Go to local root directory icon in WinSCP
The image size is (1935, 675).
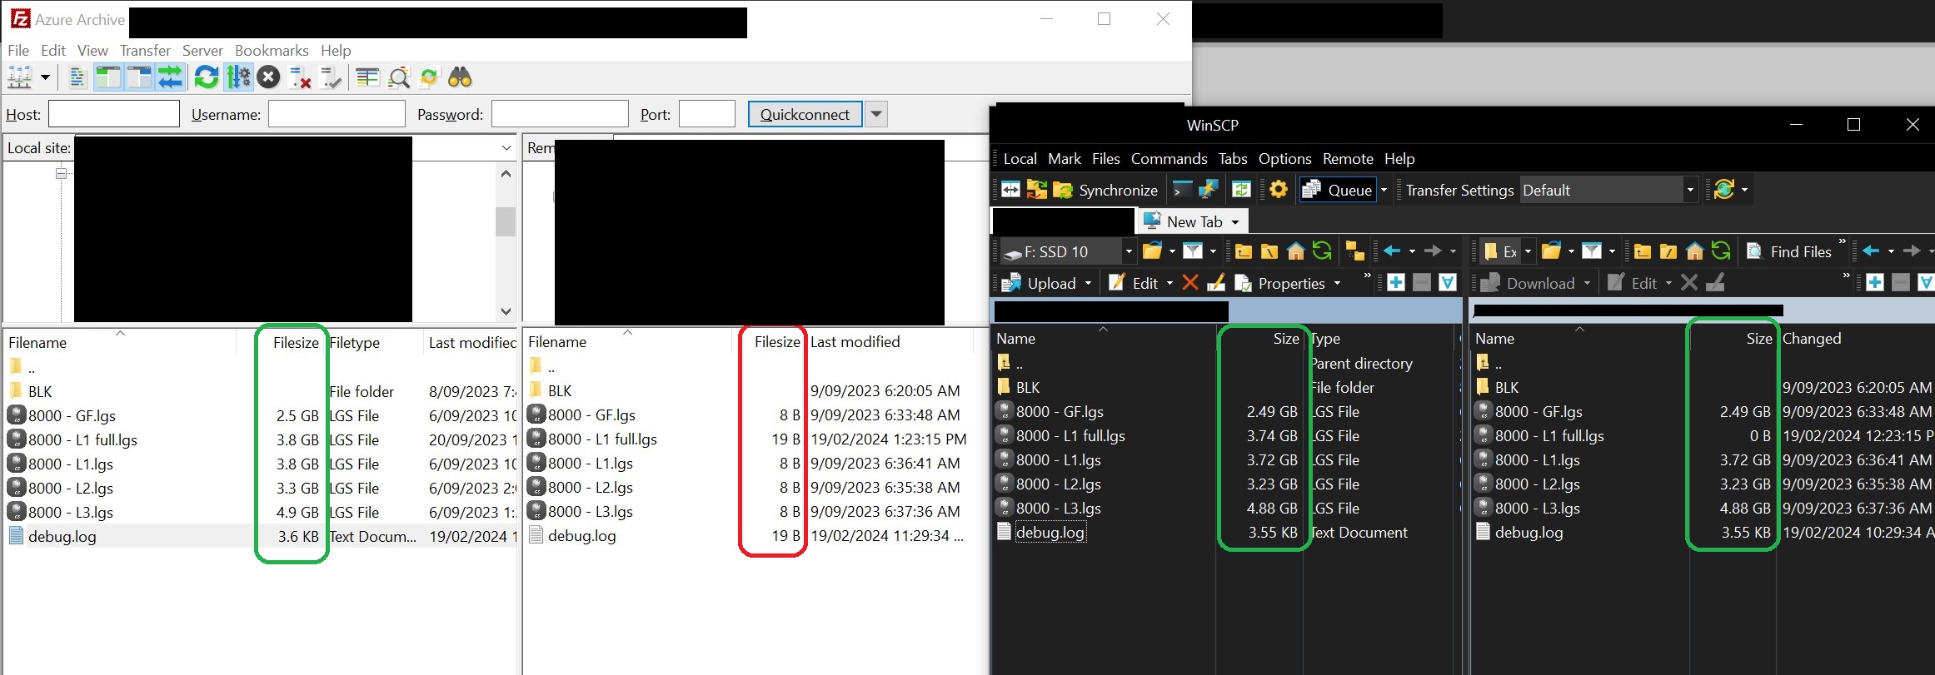point(1269,251)
